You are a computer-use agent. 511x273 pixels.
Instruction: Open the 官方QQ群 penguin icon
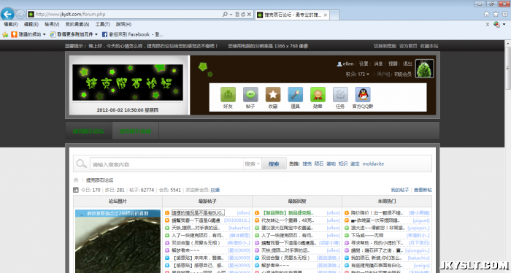point(363,94)
